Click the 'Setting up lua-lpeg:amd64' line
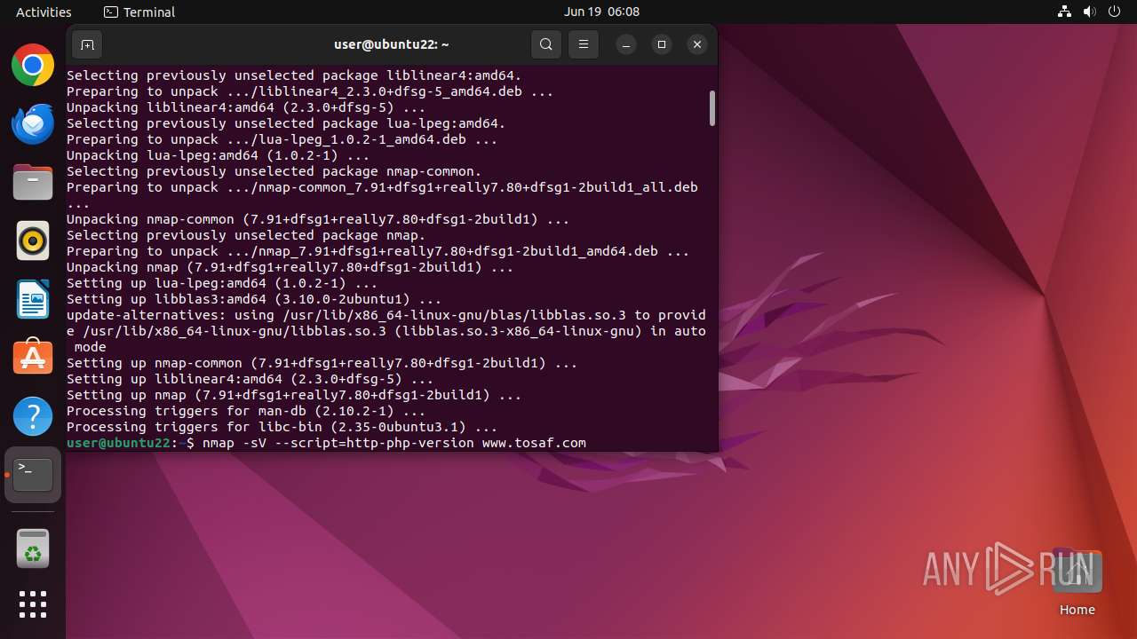This screenshot has height=639, width=1137. point(222,283)
